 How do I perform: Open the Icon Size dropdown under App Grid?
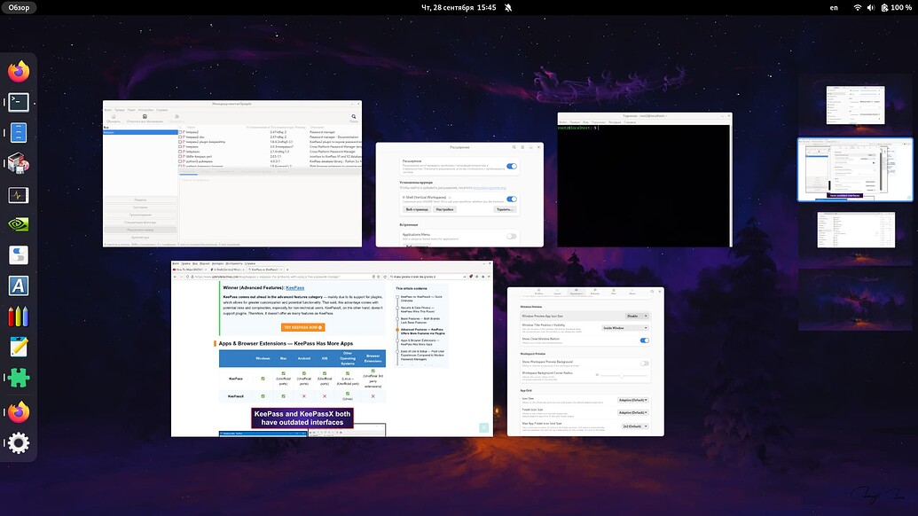tap(632, 400)
